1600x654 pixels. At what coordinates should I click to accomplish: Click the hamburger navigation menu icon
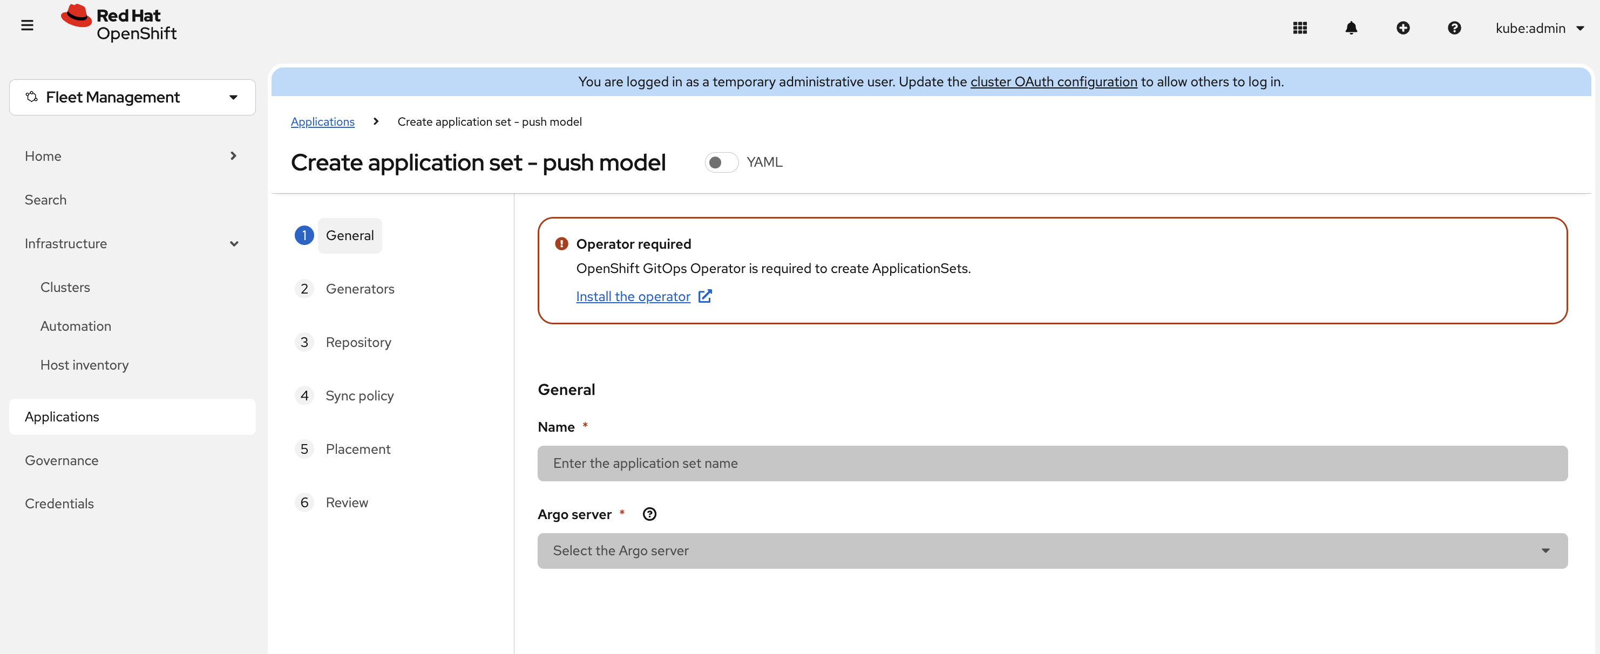[x=26, y=25]
